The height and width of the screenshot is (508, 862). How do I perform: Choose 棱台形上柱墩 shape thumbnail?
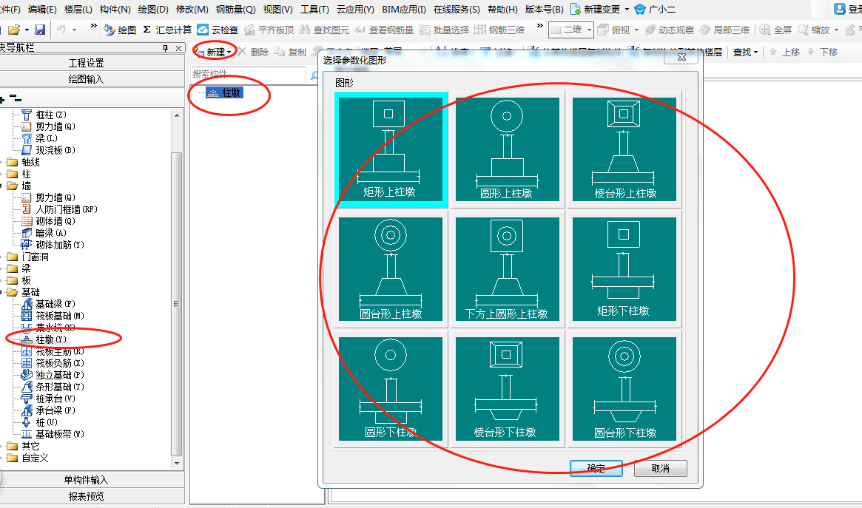click(x=624, y=149)
